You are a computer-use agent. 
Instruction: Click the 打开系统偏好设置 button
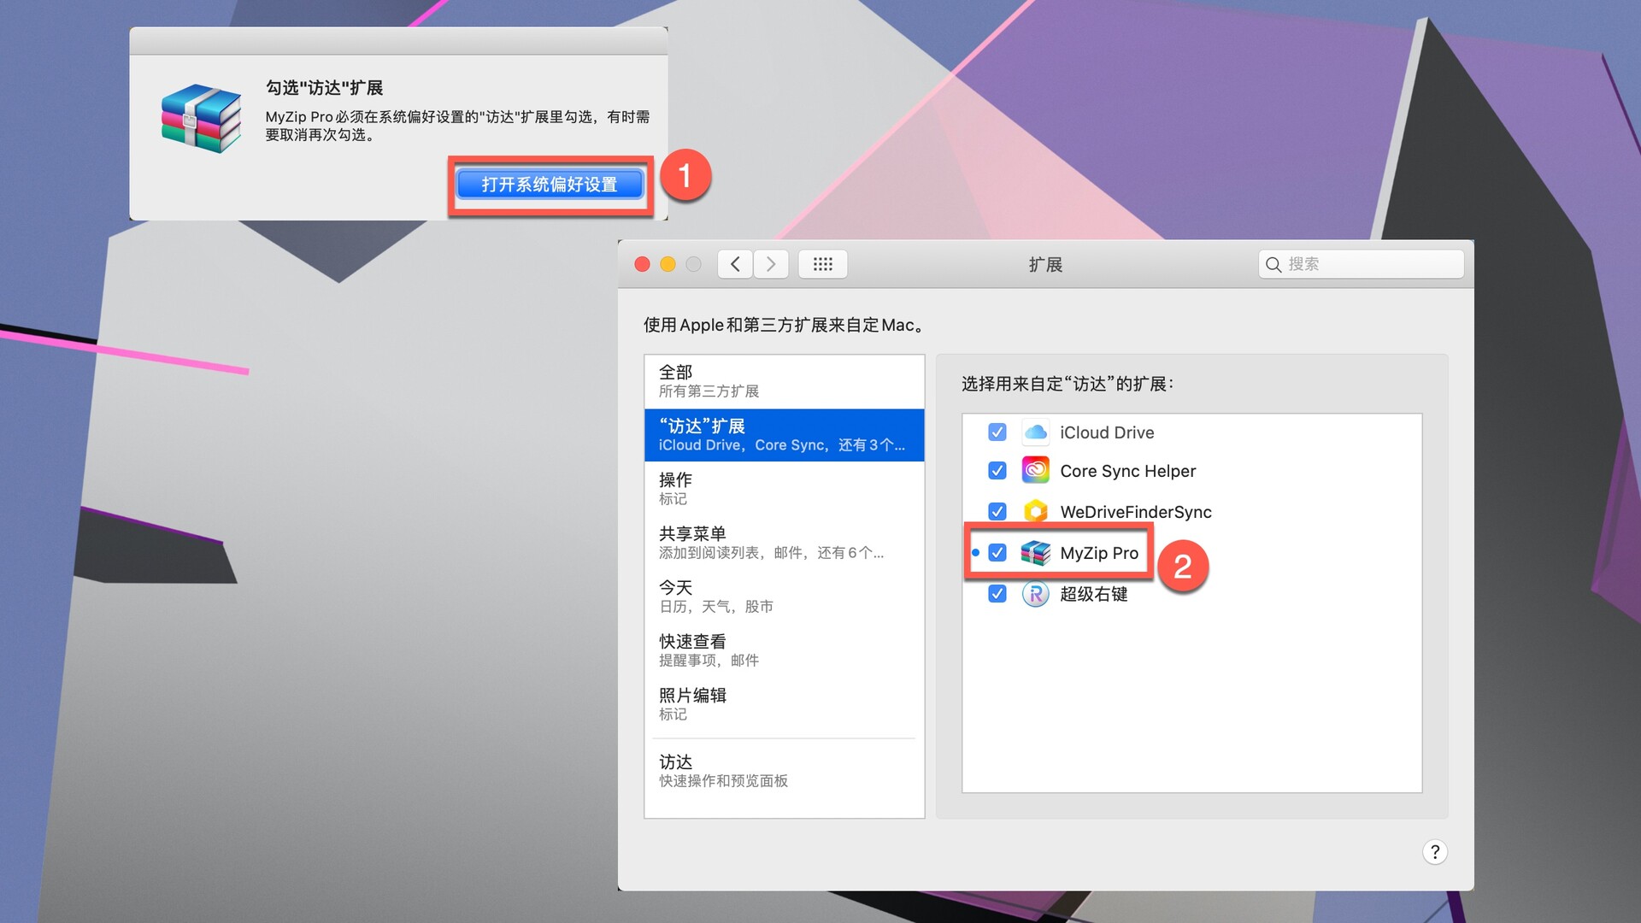point(550,185)
